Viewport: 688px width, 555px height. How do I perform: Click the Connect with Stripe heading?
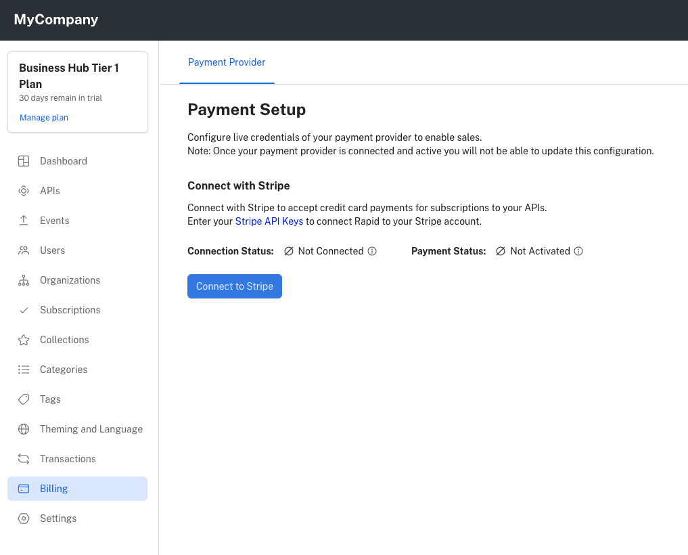[x=239, y=185]
